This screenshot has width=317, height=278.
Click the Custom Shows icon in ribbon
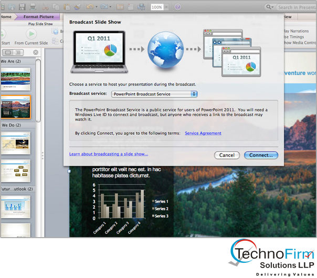55,41
